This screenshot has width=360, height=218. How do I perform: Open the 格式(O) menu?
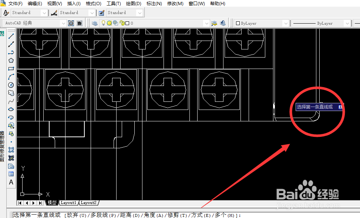click(94, 4)
